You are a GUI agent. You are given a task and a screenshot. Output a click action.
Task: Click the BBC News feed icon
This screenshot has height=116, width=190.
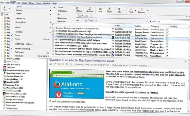(5, 65)
